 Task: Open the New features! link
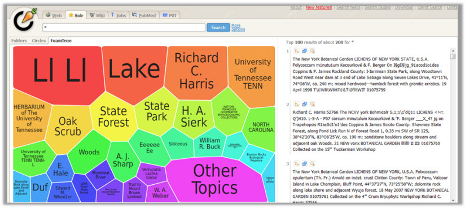click(x=319, y=7)
